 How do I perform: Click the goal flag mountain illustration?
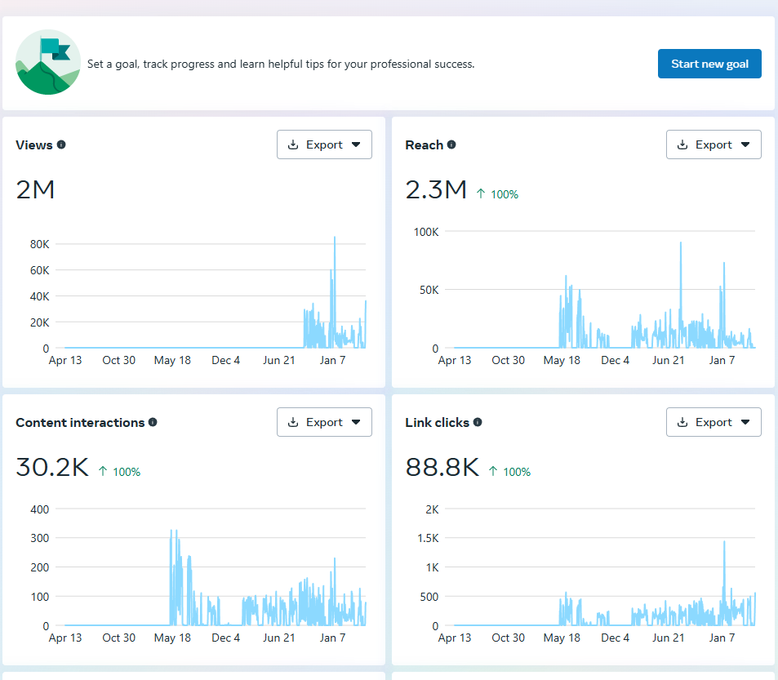point(47,63)
